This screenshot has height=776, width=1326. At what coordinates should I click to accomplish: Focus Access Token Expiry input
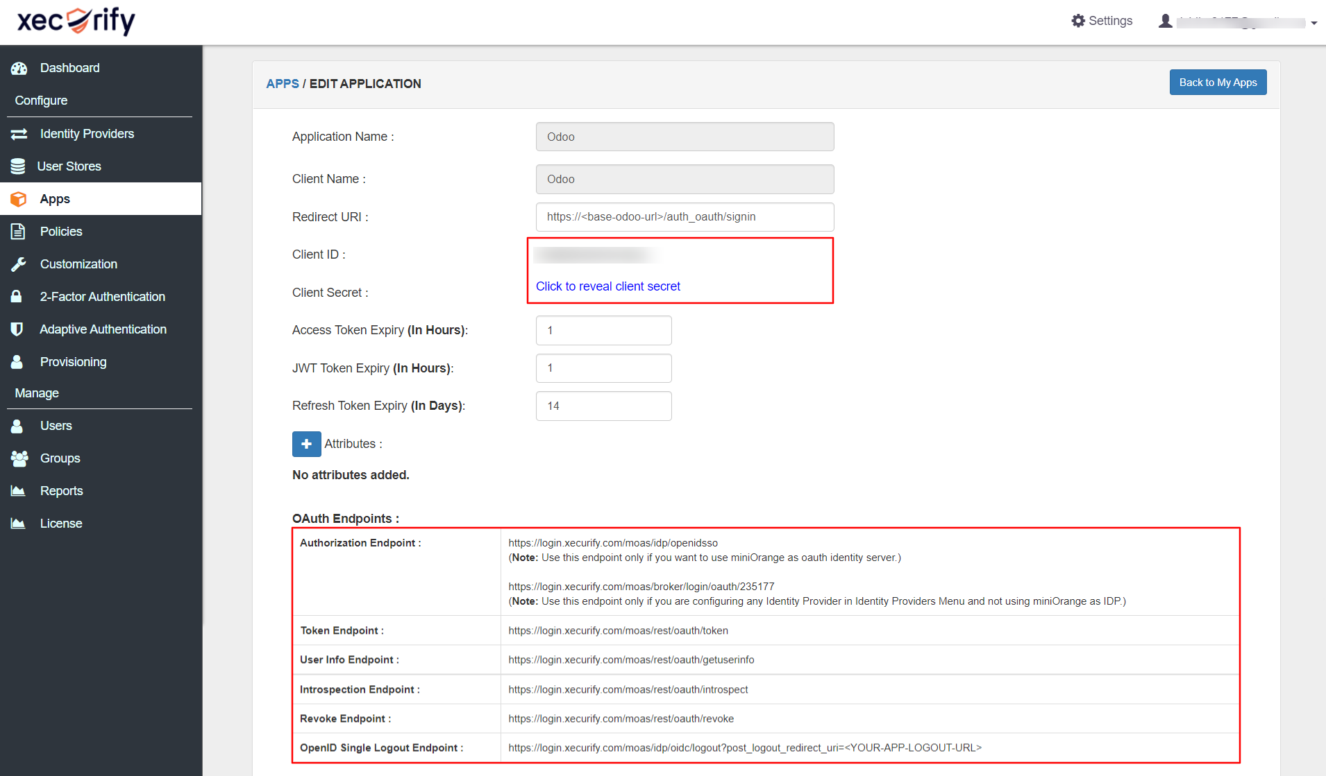tap(603, 330)
